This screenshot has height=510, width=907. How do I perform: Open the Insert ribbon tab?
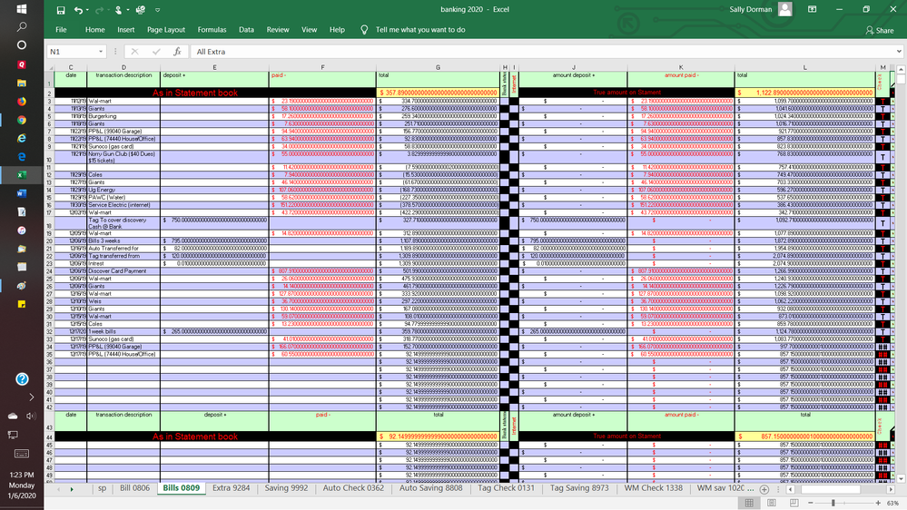pyautogui.click(x=125, y=29)
